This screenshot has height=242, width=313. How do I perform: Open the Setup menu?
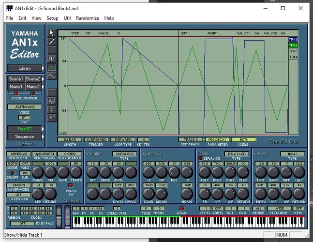click(52, 18)
